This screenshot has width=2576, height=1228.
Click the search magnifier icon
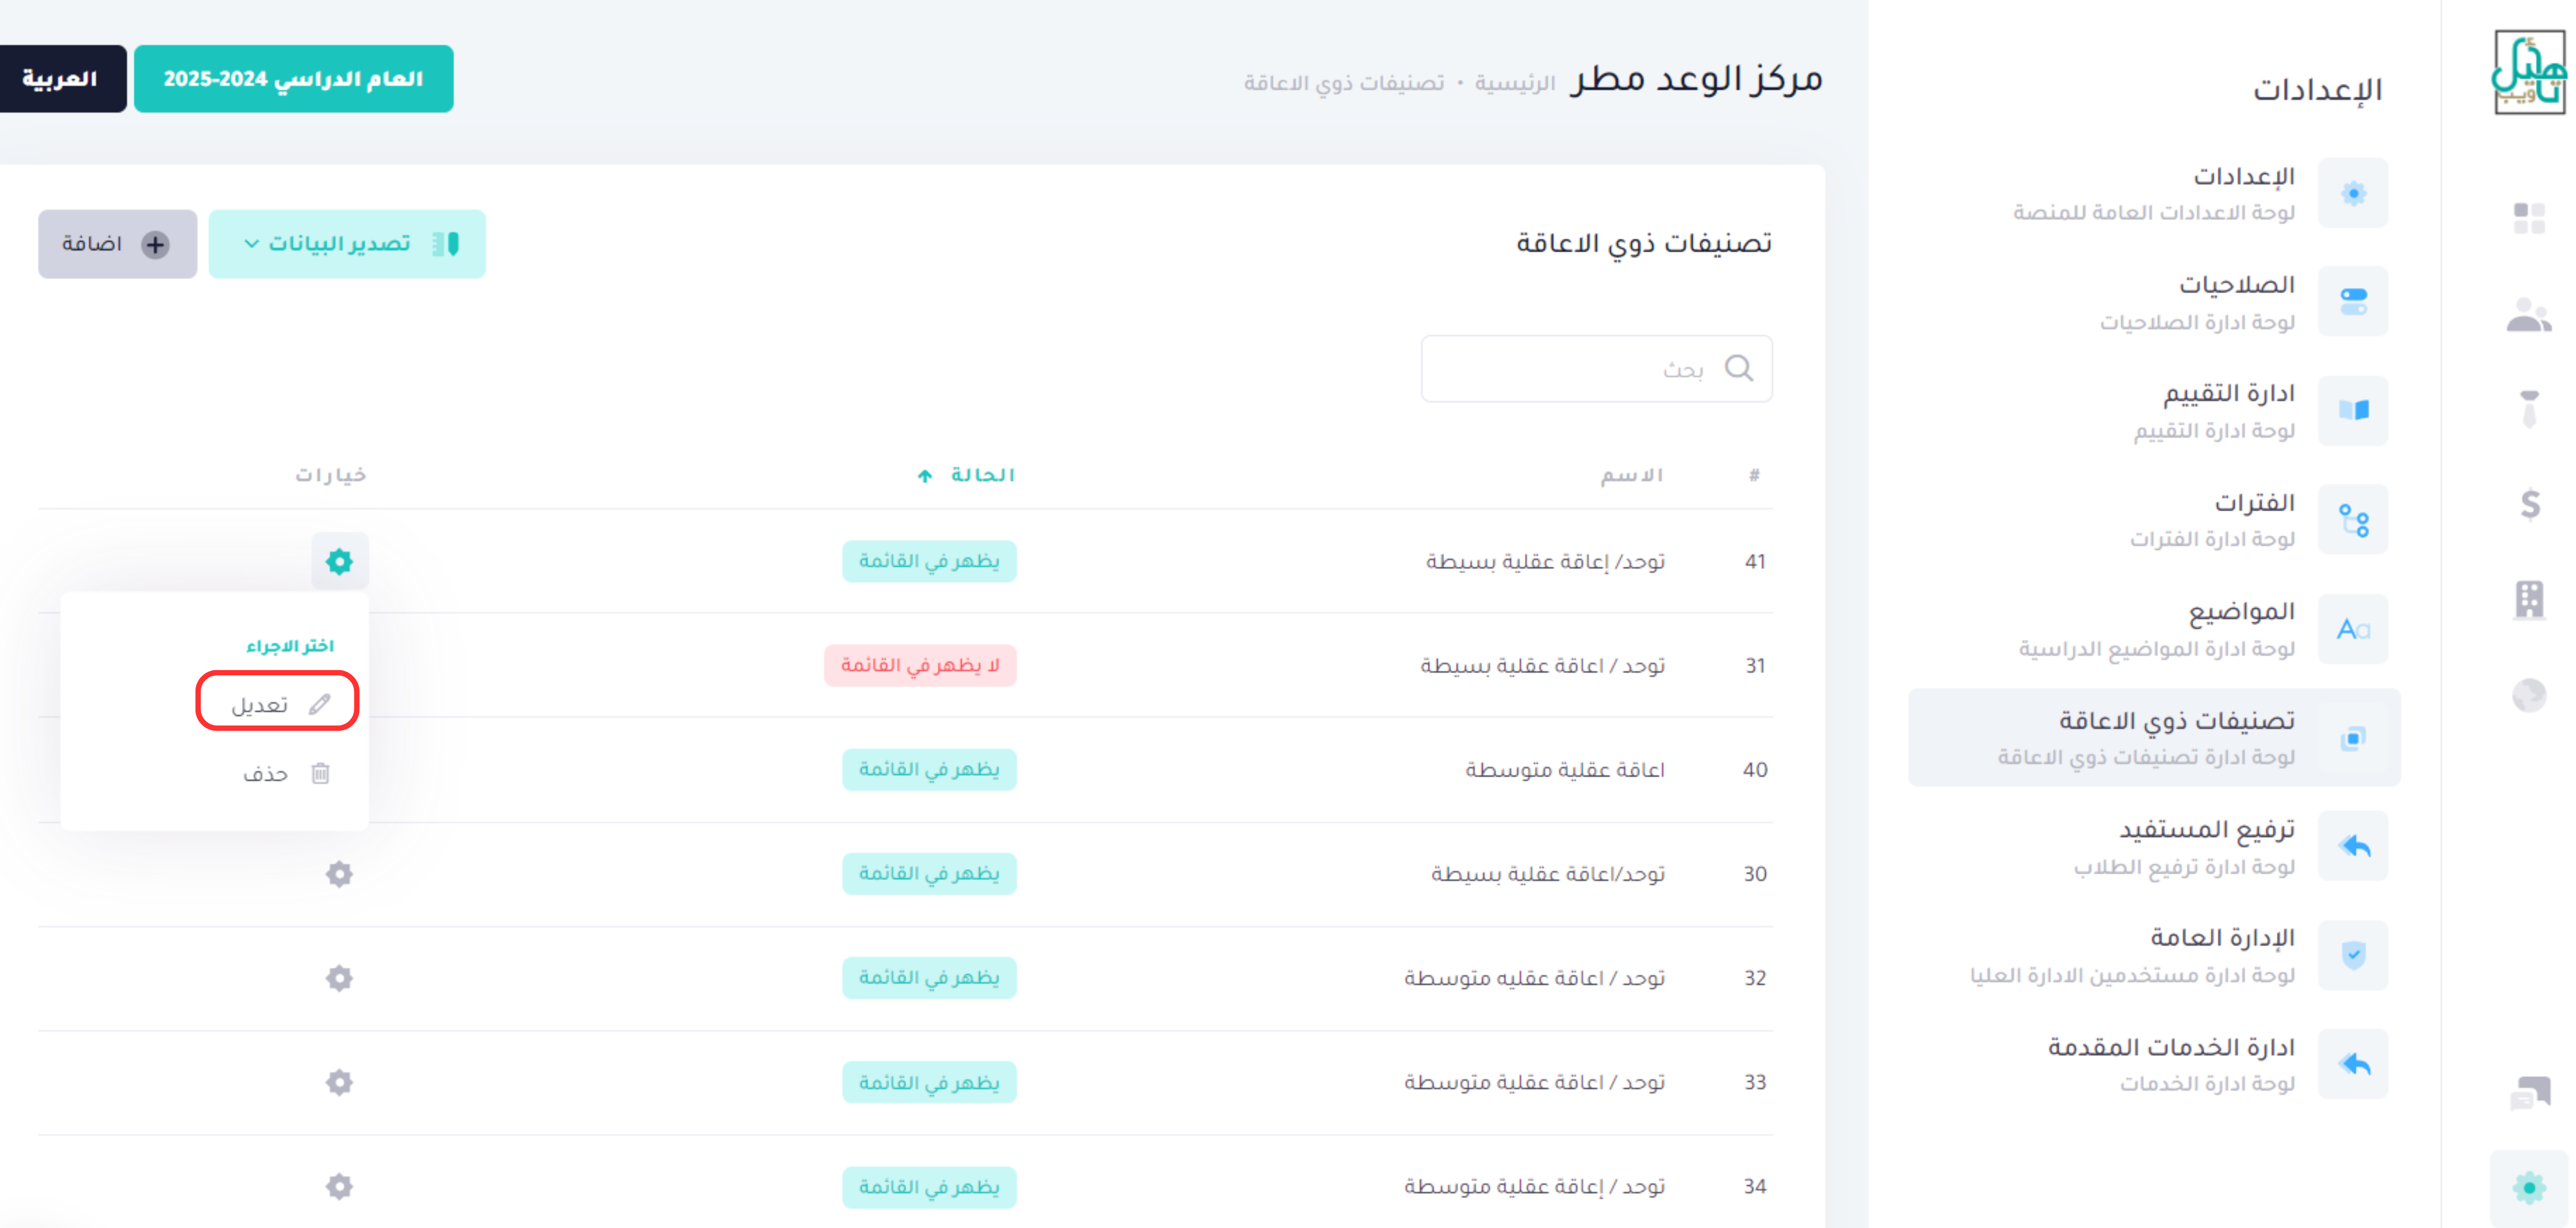tap(1739, 368)
